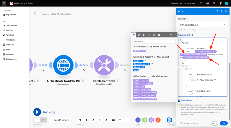Click the red brackets text parser icon

click(x=158, y=120)
